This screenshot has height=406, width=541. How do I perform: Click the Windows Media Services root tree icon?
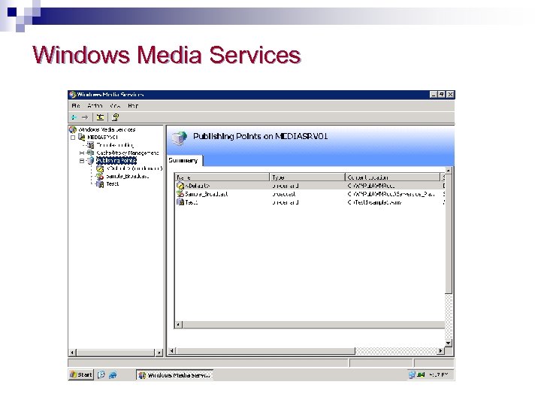click(x=73, y=129)
